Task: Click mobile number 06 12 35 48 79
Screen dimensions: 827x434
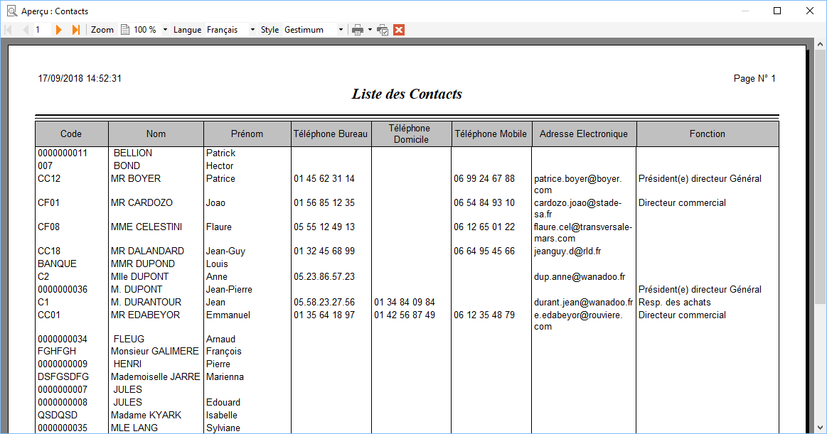Action: point(484,315)
